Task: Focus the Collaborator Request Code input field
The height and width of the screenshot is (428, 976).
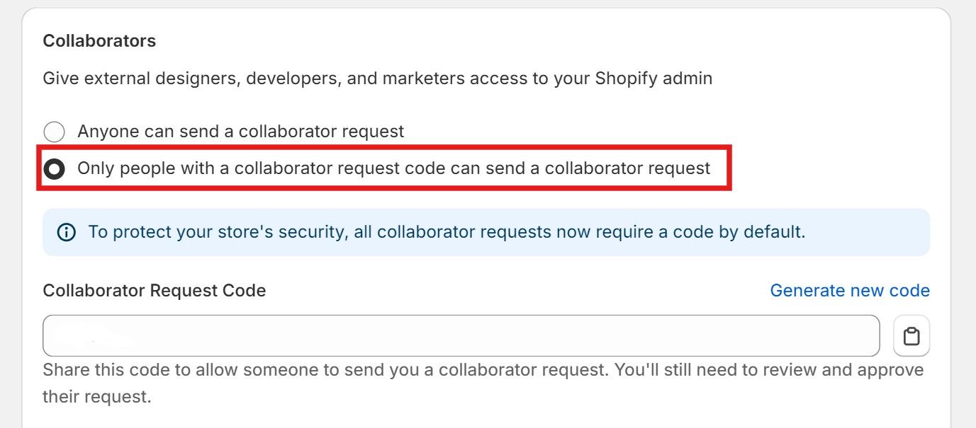Action: 461,336
